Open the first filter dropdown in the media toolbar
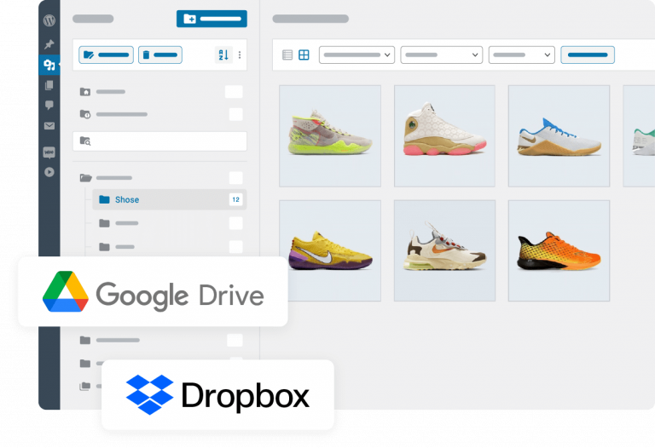The width and height of the screenshot is (655, 448). pos(356,55)
